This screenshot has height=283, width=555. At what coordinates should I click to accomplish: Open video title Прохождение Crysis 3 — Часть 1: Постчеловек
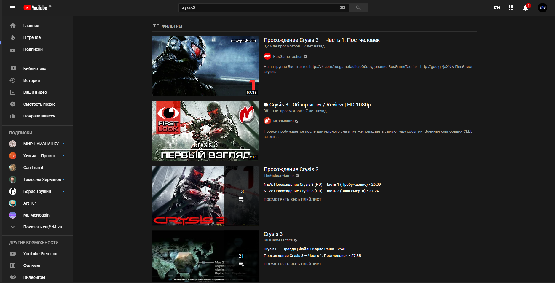click(322, 40)
